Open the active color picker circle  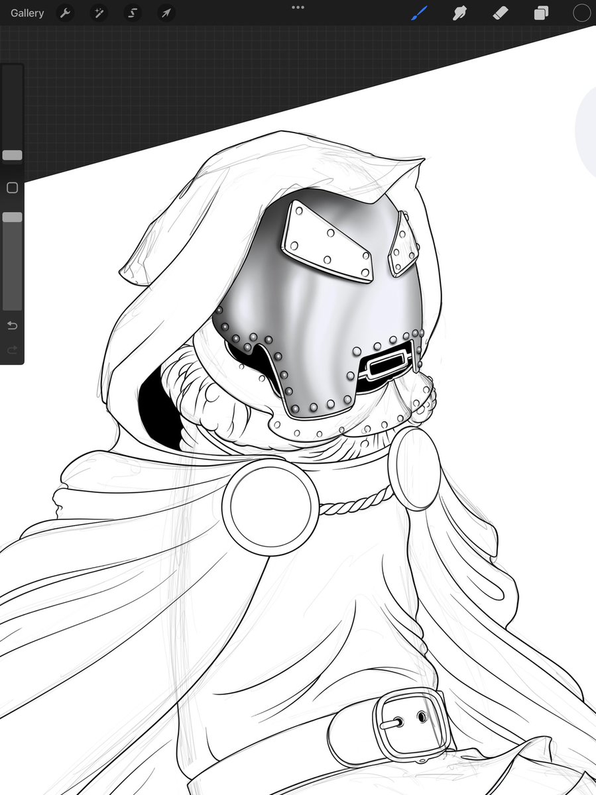tap(581, 13)
